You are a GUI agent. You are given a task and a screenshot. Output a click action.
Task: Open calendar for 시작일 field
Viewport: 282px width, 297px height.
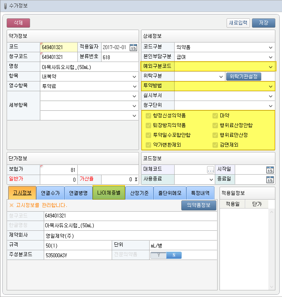click(270, 170)
